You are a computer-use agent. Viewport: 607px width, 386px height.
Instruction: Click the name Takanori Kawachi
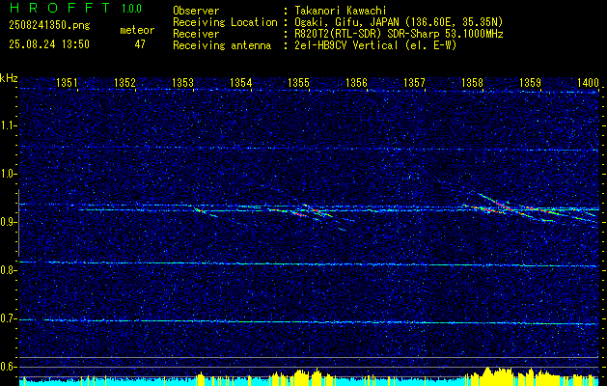[341, 11]
